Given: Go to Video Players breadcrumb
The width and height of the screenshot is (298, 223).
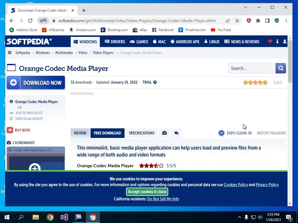Looking at the screenshot, I should coord(103,53).
